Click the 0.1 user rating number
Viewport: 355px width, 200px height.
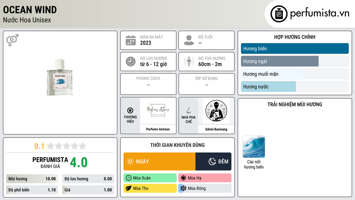point(40,146)
